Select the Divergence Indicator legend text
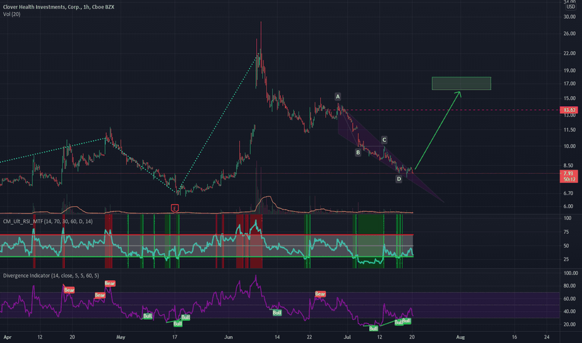Viewport: 582px width, 343px height. click(x=51, y=276)
